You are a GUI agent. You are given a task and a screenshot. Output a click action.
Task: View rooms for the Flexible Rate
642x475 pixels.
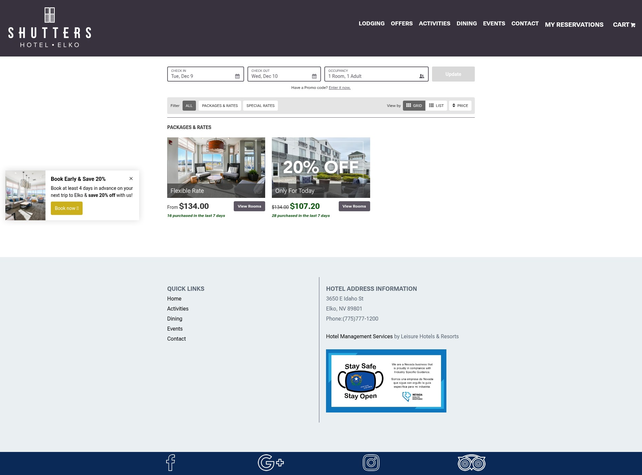[249, 206]
